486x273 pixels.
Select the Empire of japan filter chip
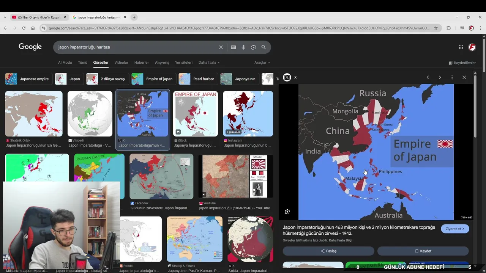click(154, 79)
